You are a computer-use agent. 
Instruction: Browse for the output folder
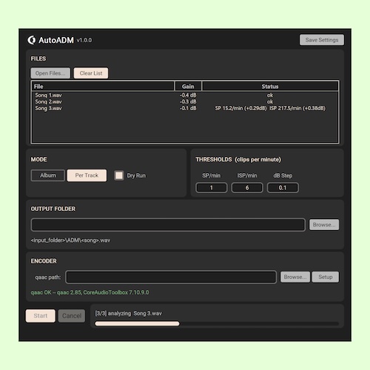point(324,225)
